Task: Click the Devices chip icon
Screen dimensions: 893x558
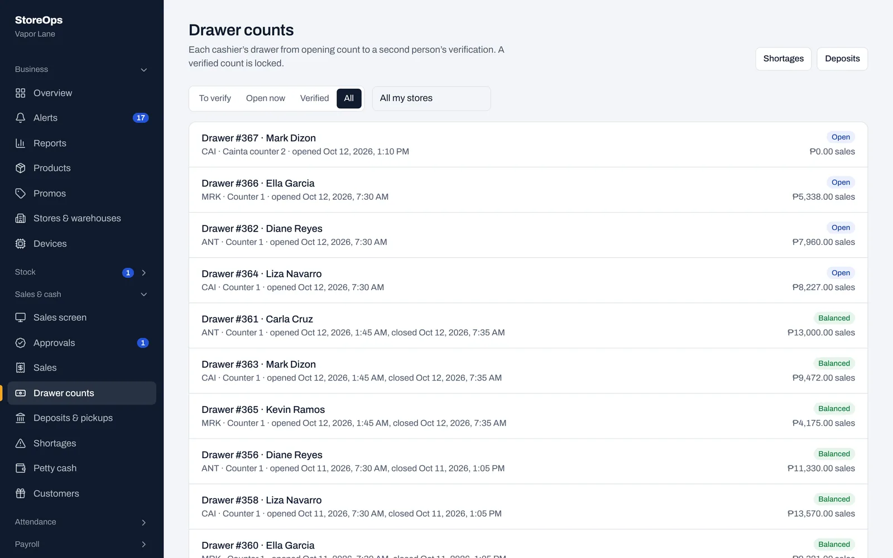Action: click(x=21, y=244)
